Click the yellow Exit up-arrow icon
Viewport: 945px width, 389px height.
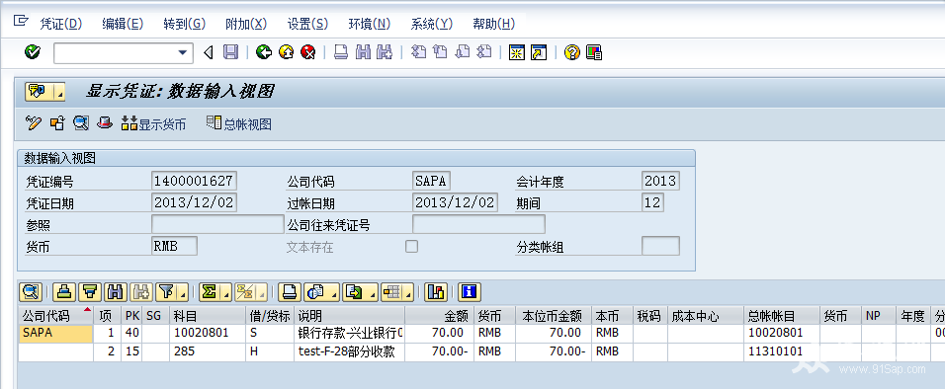pos(287,52)
